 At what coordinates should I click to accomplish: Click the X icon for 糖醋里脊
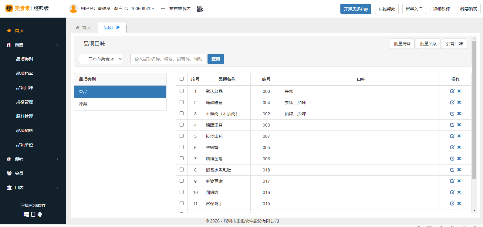(459, 125)
